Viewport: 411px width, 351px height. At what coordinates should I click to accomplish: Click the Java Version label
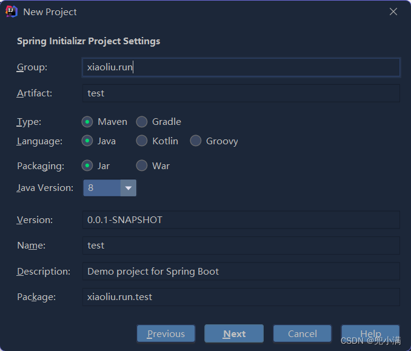click(x=45, y=188)
